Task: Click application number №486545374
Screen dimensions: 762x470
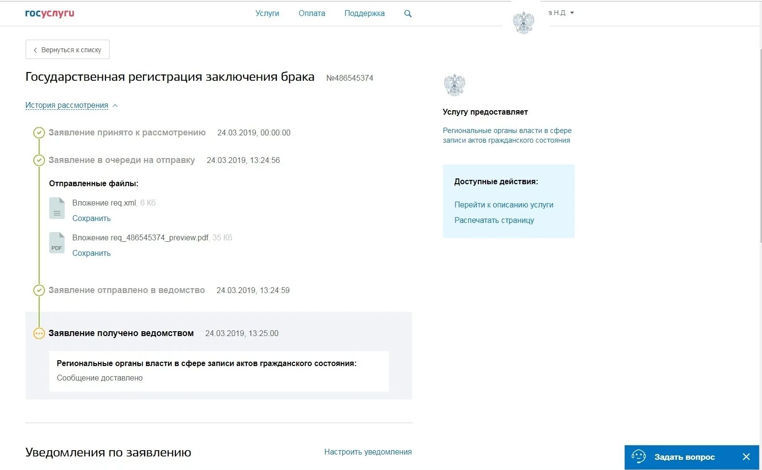Action: click(350, 78)
